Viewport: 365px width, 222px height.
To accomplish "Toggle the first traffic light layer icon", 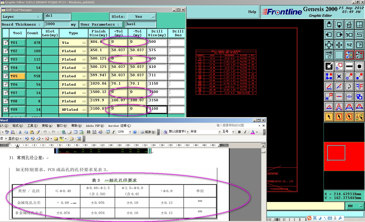I will click(349, 55).
